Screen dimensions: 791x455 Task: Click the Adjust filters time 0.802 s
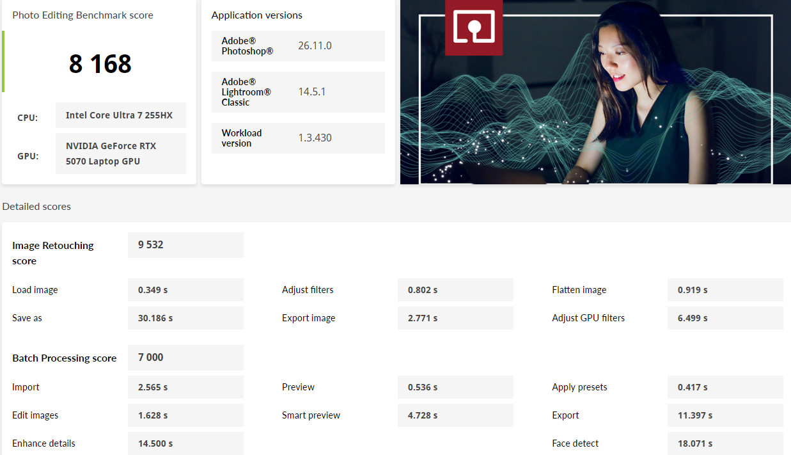click(455, 290)
